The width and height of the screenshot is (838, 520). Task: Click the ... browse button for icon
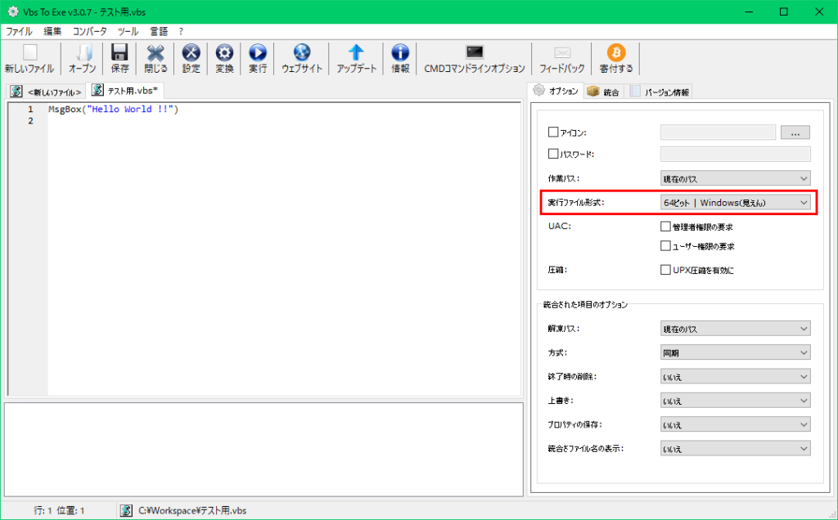(795, 132)
